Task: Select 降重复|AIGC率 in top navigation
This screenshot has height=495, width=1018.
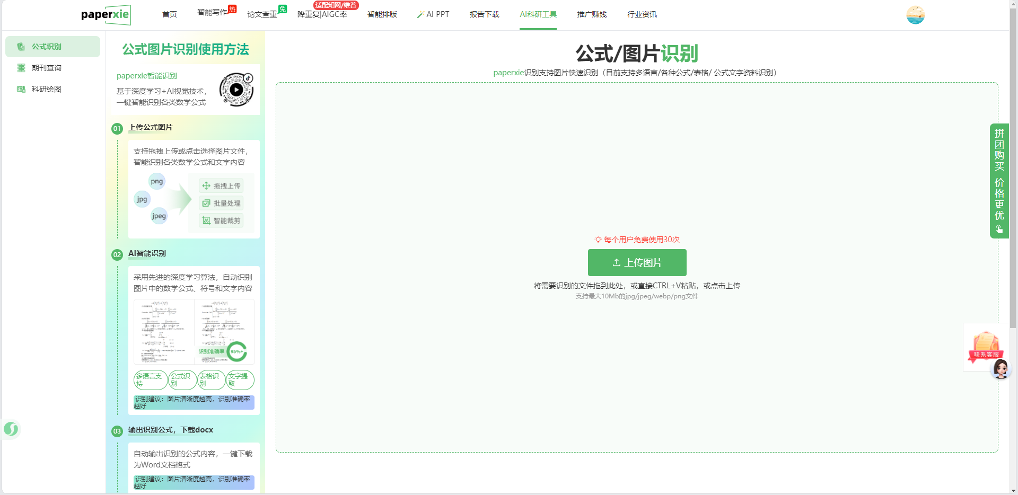Action: (x=322, y=15)
